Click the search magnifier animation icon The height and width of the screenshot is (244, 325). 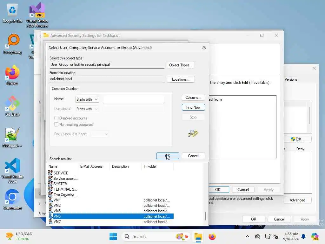193,133
